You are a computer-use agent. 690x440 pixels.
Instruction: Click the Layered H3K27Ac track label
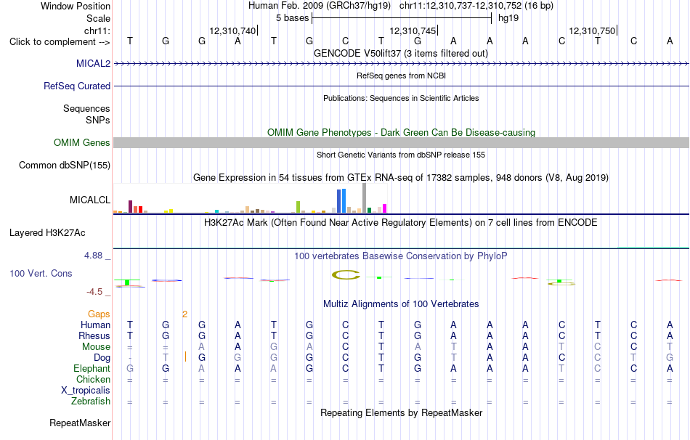click(47, 233)
